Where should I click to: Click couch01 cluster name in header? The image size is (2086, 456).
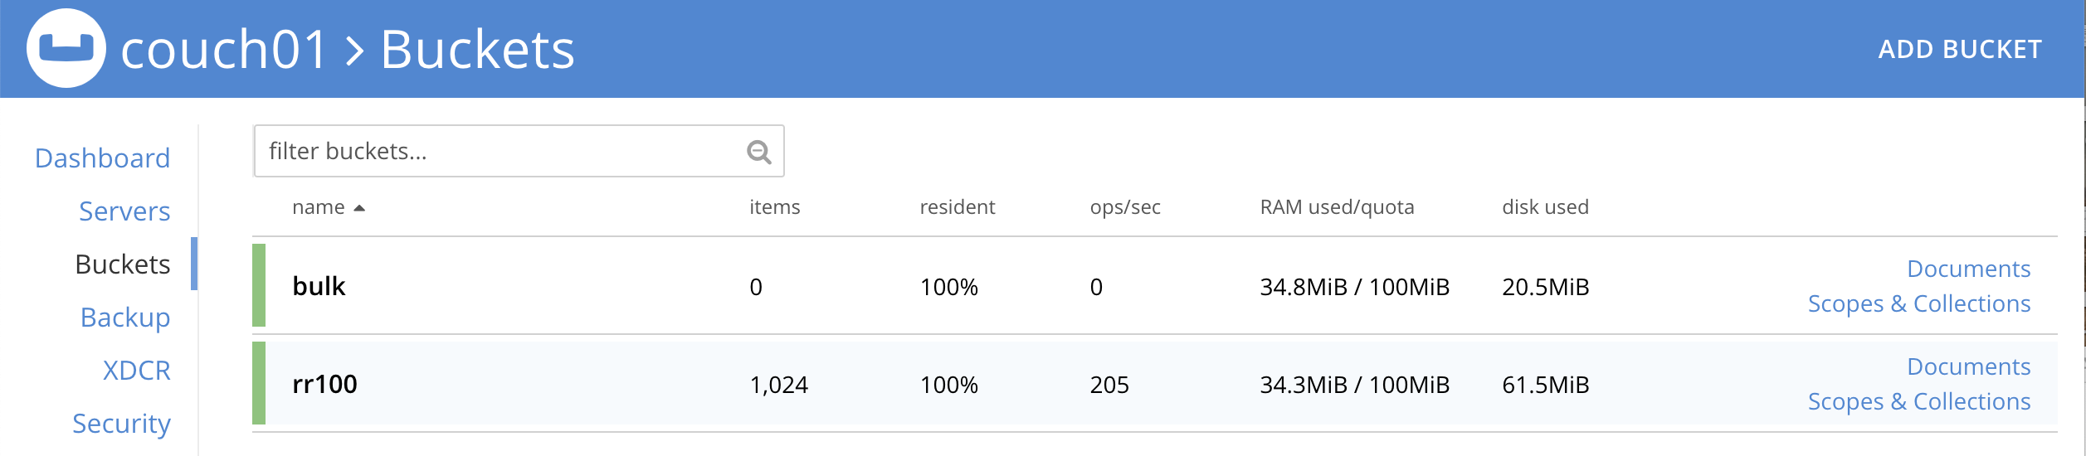224,50
